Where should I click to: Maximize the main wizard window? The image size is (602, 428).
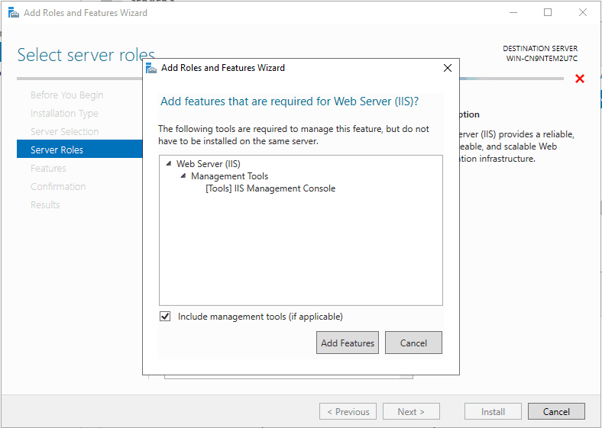[x=548, y=12]
